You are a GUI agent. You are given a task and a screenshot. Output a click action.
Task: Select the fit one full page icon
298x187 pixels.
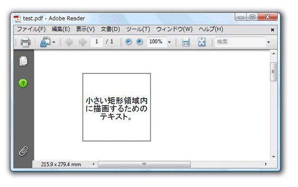(202, 42)
